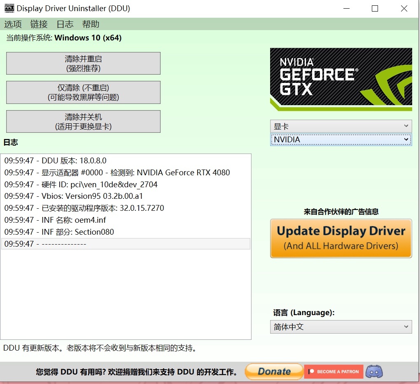Open the Discord server icon
The height and width of the screenshot is (384, 420).
pos(374,372)
